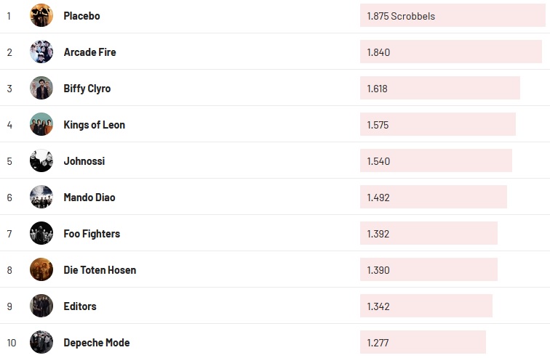The image size is (550, 358).
Task: Click Placebo's 1.875 Scrobbels bar
Action: click(453, 16)
